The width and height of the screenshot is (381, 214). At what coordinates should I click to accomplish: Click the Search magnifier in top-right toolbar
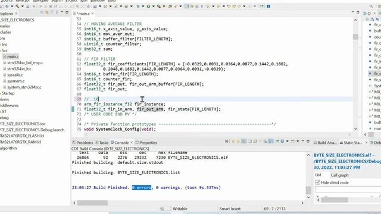[x=371, y=7]
